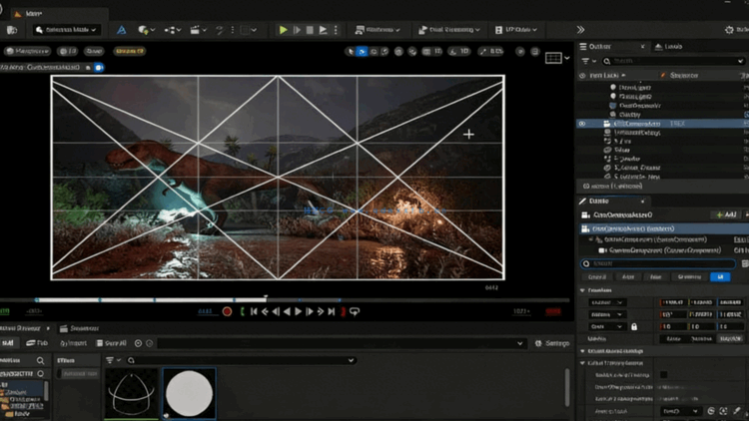The height and width of the screenshot is (421, 749).
Task: Open the Cinematics clapperboard dropdown
Action: pos(198,30)
